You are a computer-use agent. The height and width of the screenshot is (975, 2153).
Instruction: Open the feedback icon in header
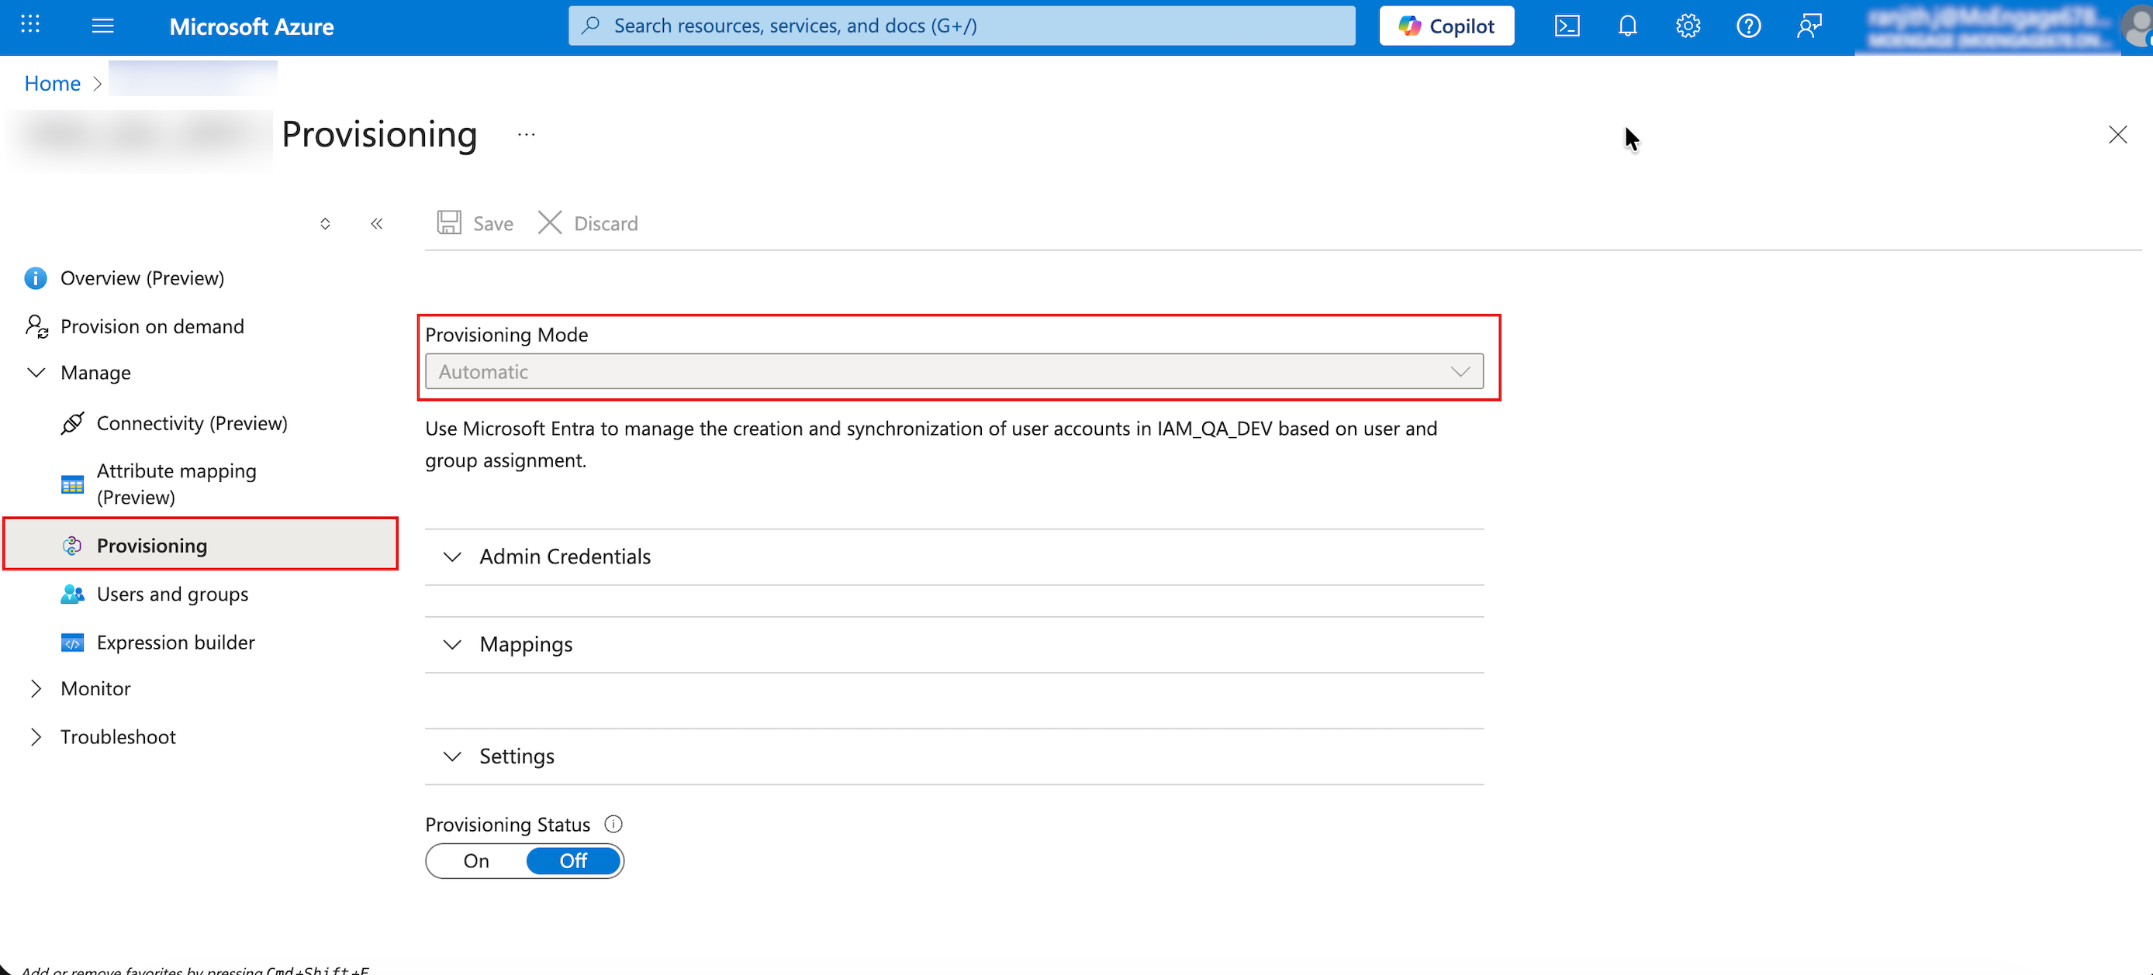coord(1809,26)
